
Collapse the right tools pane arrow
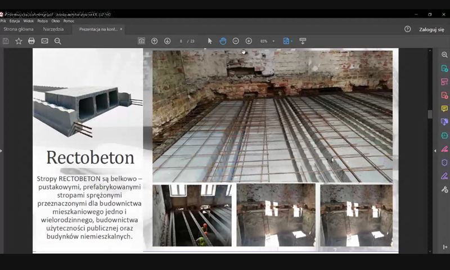click(x=435, y=151)
